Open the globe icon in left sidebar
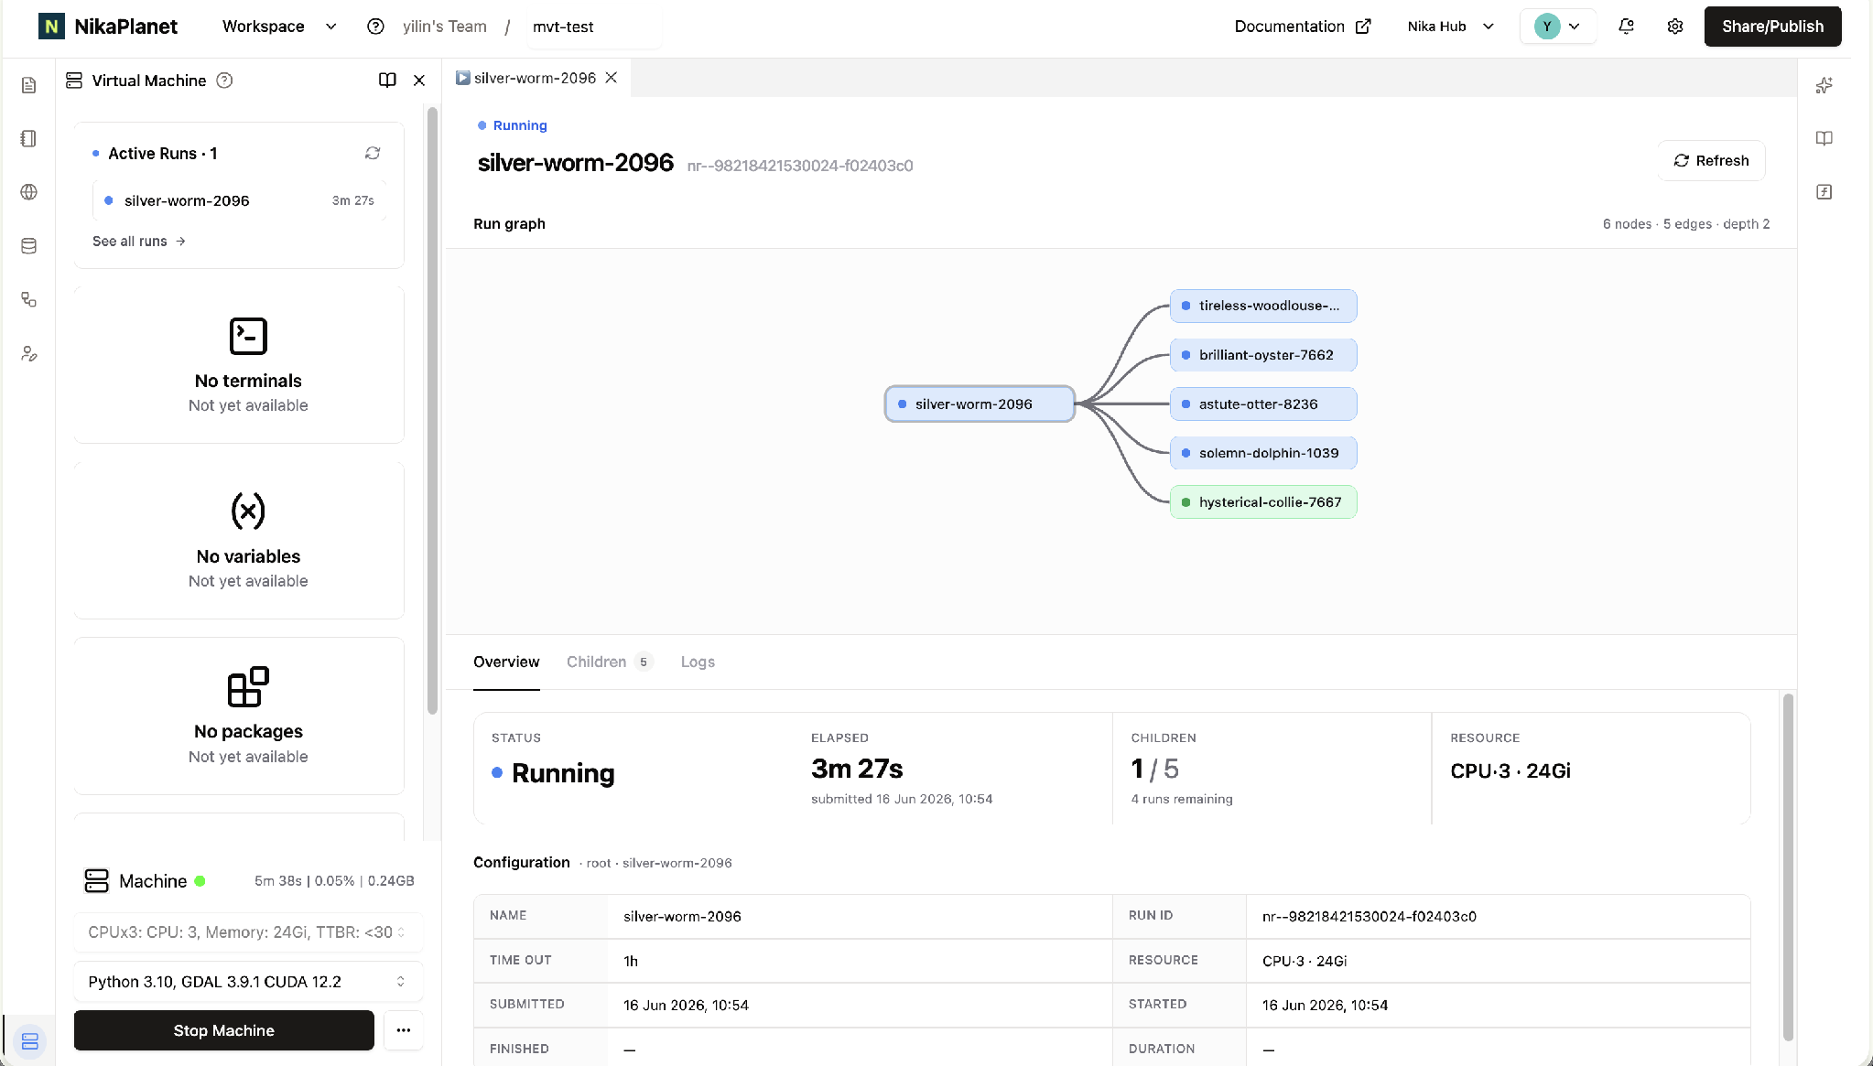 tap(29, 192)
